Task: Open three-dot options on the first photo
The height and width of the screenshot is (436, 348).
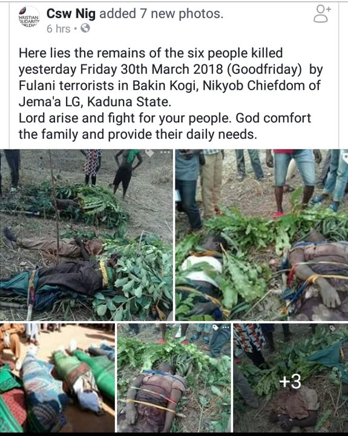Action: tap(166, 152)
